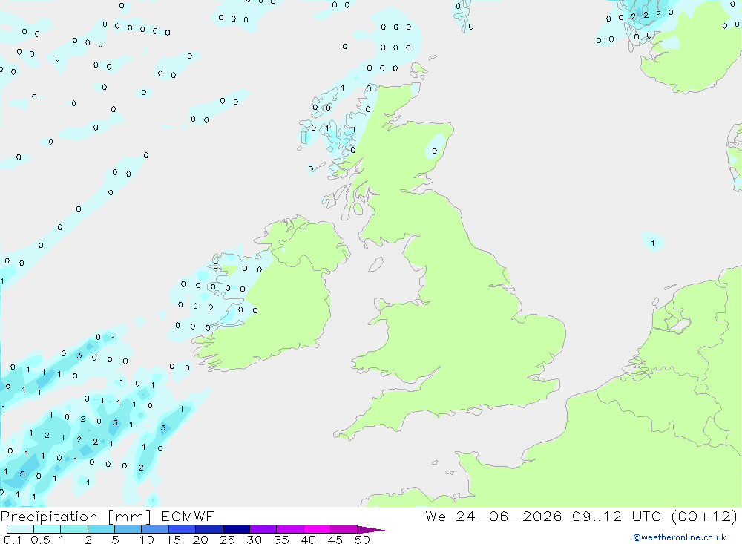
Task: Click the '0.5' legend scale label
Action: point(40,540)
